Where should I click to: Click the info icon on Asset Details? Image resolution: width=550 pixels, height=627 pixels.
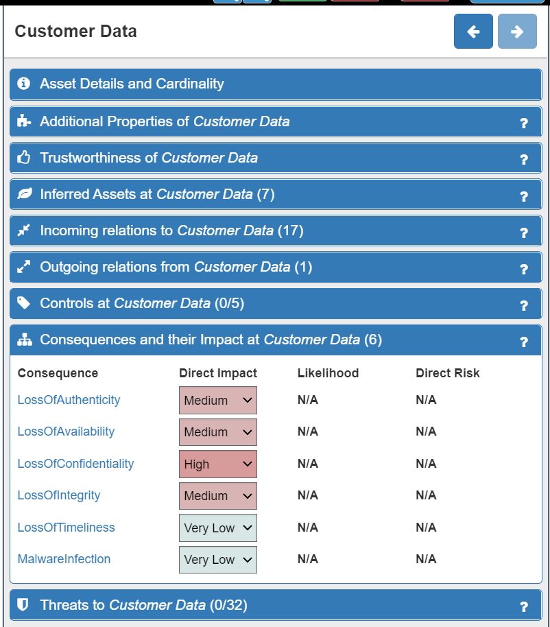click(x=23, y=84)
